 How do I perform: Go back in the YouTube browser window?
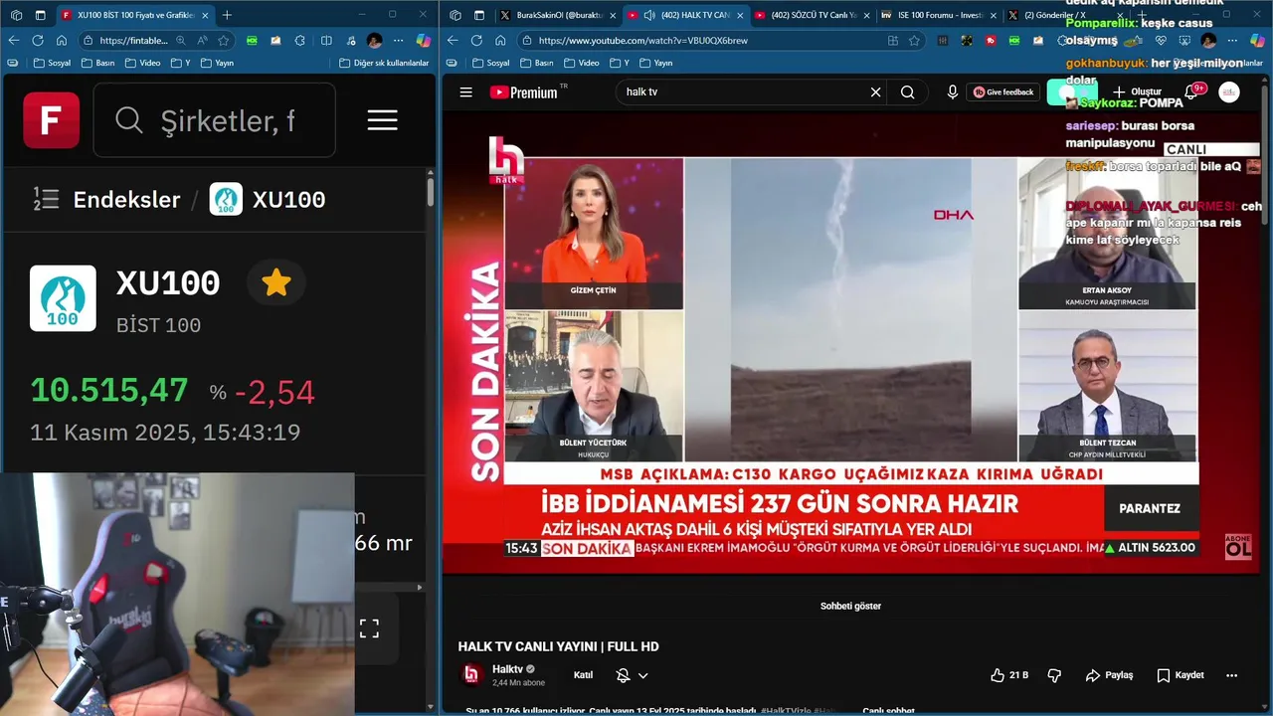[x=453, y=40]
